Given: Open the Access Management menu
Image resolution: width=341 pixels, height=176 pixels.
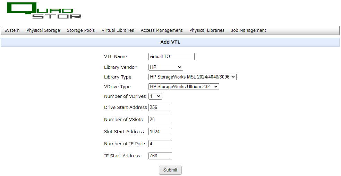Looking at the screenshot, I should (162, 30).
